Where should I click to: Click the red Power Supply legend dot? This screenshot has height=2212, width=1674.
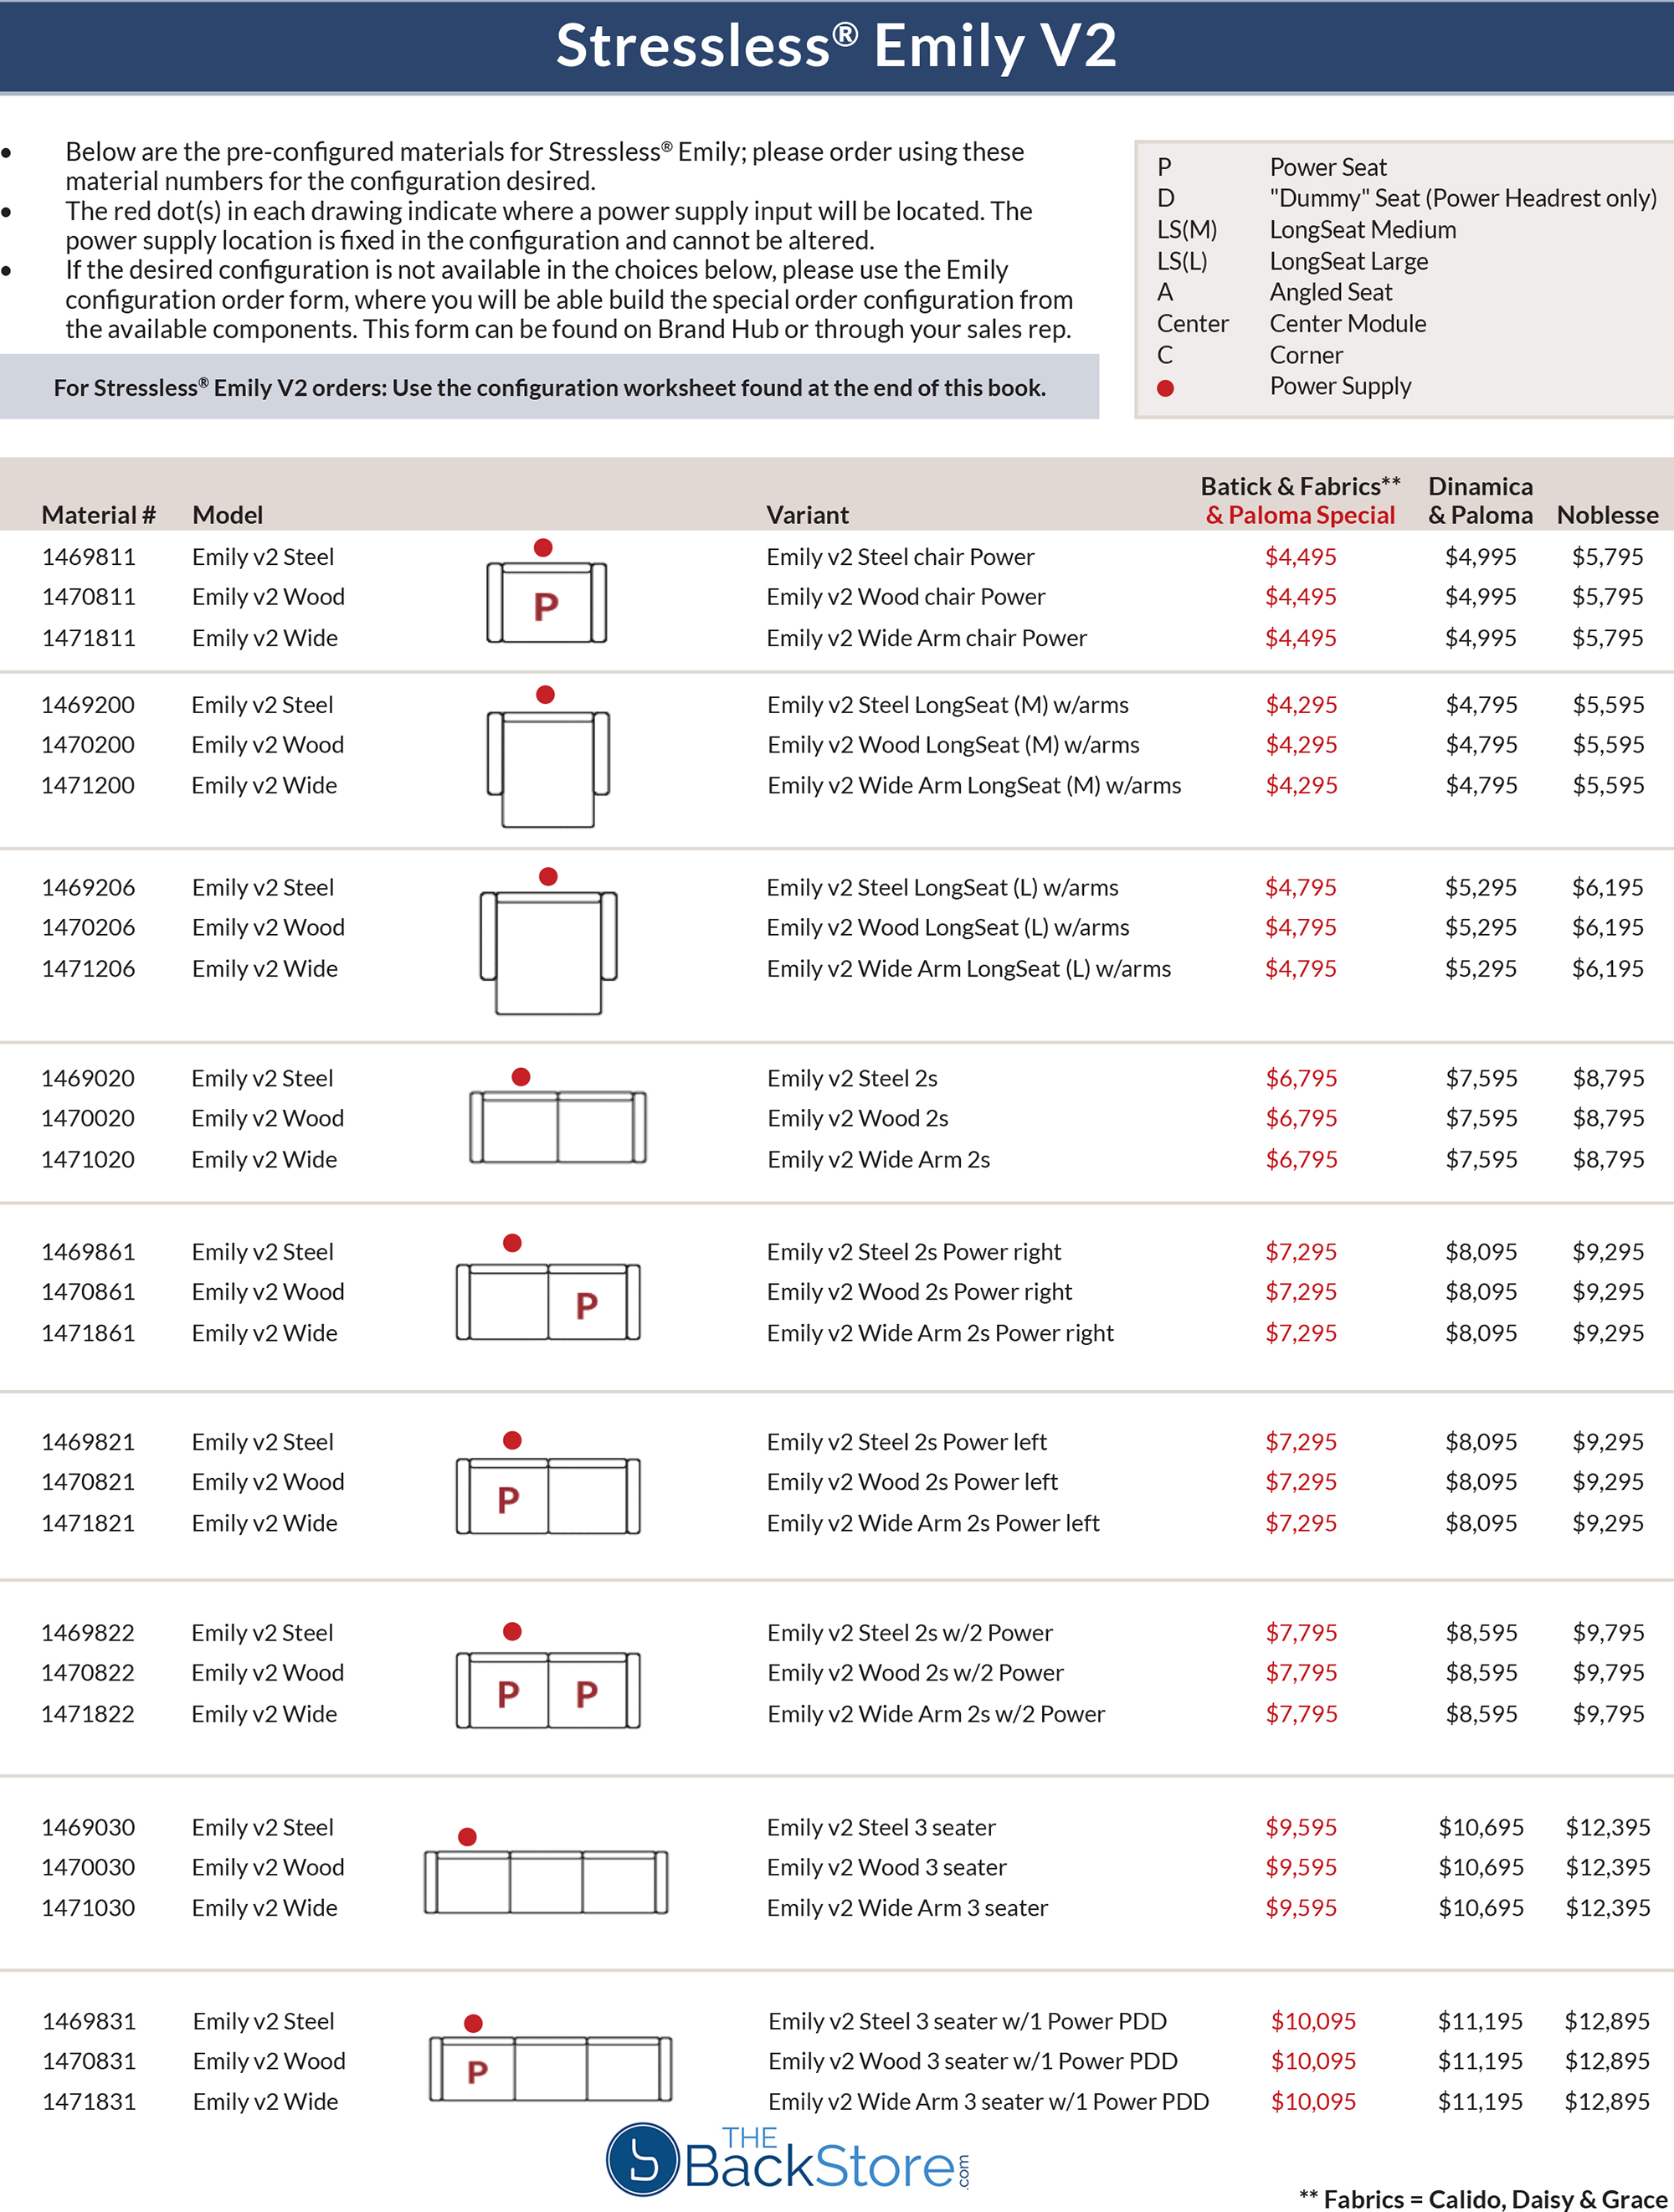[x=1165, y=388]
